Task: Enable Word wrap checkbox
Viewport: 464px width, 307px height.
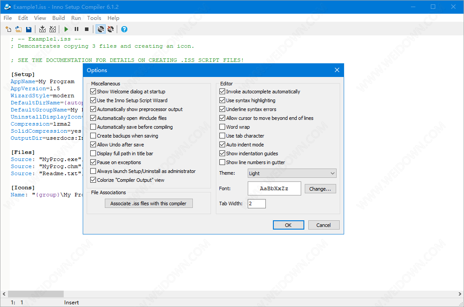Action: (x=222, y=127)
